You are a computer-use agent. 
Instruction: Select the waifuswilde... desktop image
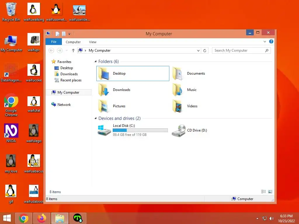coord(79,13)
